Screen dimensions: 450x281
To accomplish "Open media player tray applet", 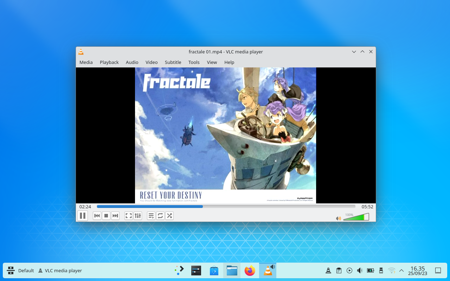I will point(349,270).
